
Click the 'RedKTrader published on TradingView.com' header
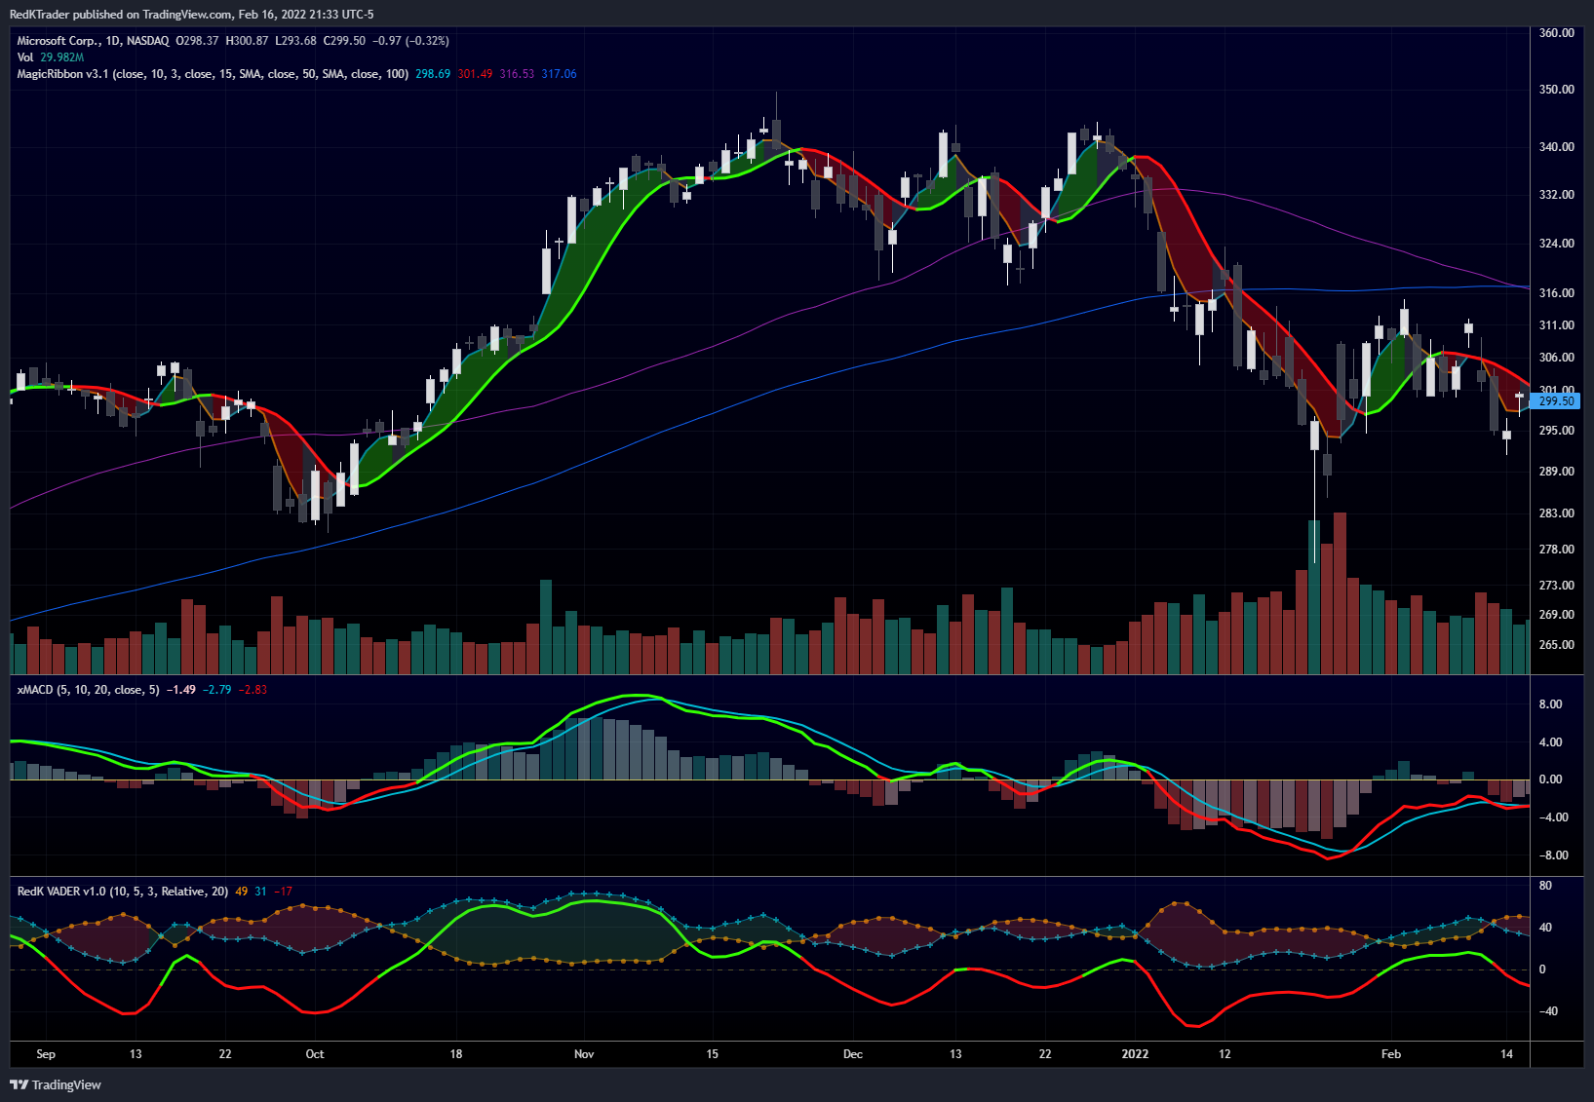pos(122,15)
